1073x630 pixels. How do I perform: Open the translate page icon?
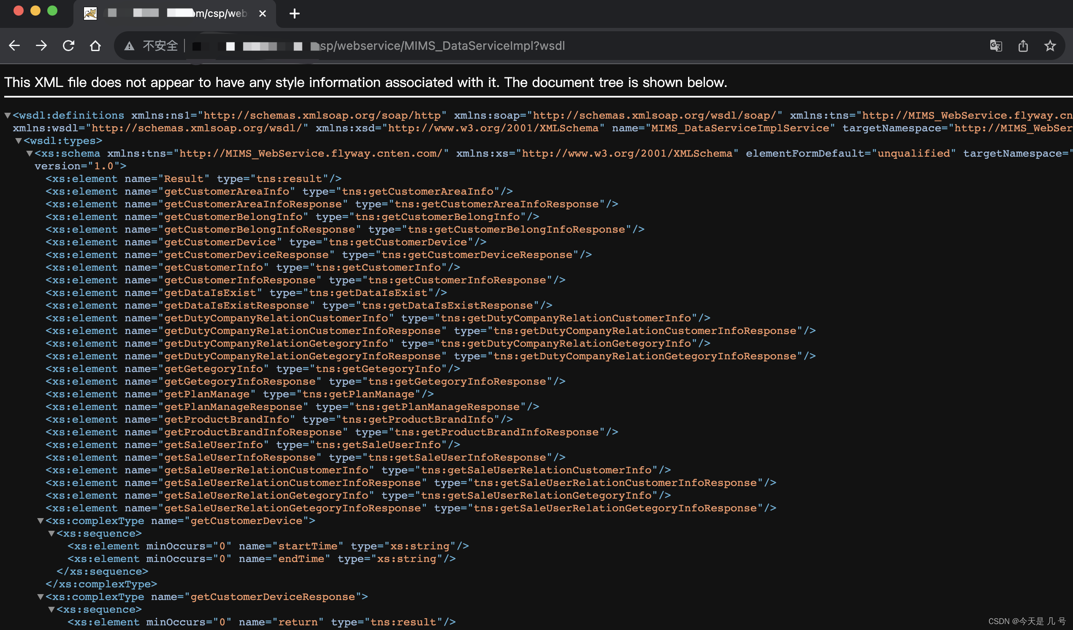pos(996,46)
